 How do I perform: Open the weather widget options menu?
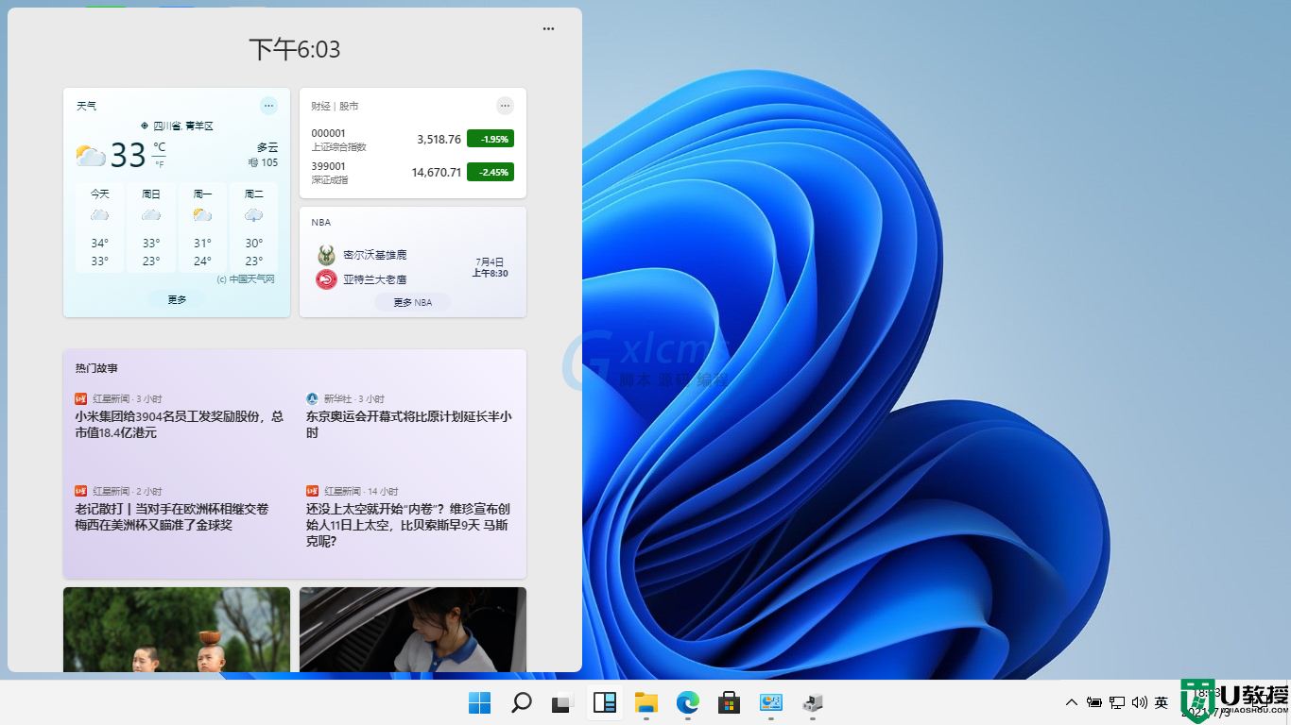tap(269, 106)
